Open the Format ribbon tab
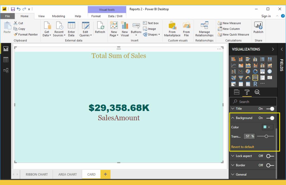Viewport: 286px width, 185px height. coord(96,16)
